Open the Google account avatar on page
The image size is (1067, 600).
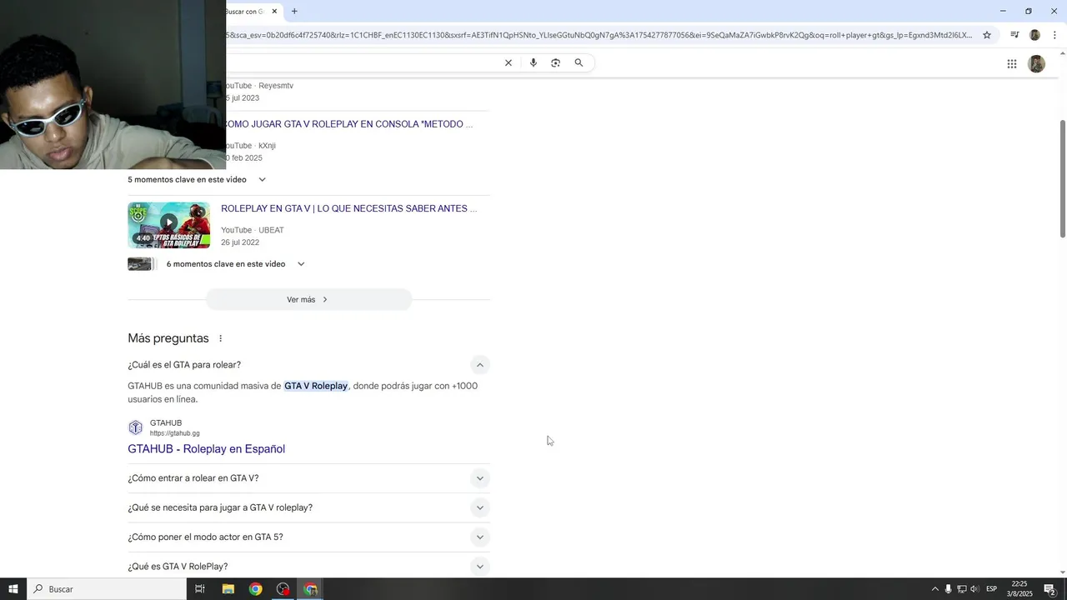[1037, 64]
